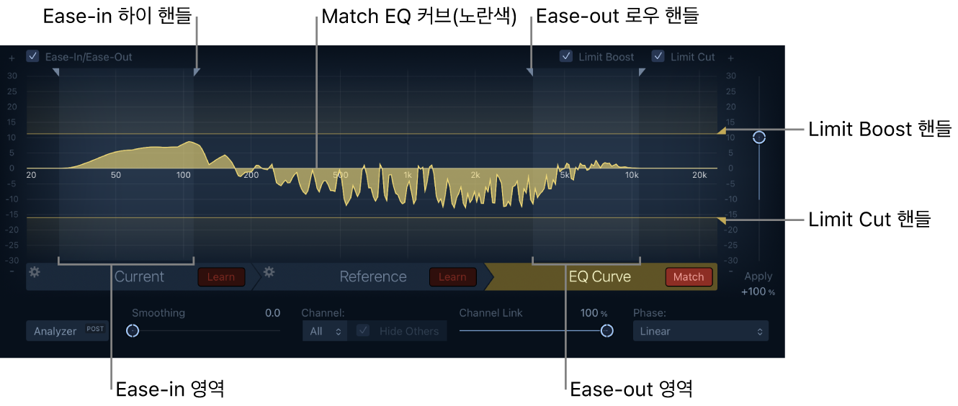Click the 500 frequency label
The image size is (958, 406).
click(341, 175)
